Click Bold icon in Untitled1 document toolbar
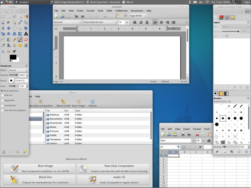The height and width of the screenshot is (188, 251). click(x=135, y=22)
